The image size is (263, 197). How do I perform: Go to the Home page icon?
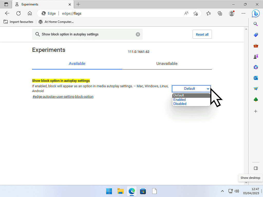pos(30,13)
